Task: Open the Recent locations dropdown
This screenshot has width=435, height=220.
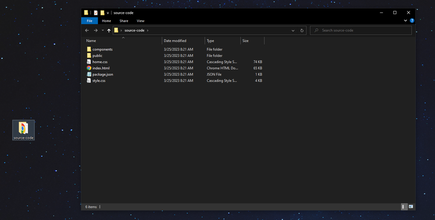Action: pos(103,31)
